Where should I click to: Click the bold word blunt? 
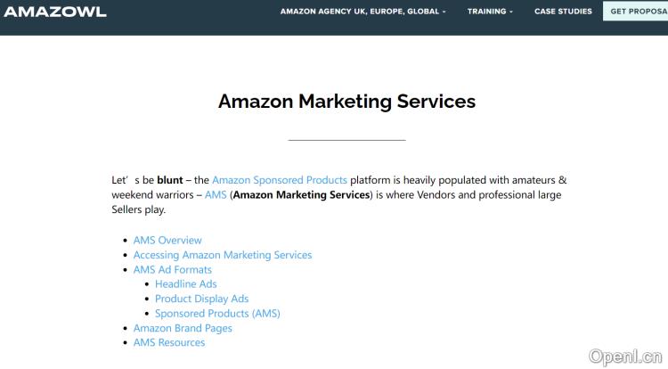click(x=170, y=180)
